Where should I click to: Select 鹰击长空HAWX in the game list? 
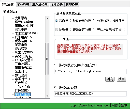(x=24, y=52)
